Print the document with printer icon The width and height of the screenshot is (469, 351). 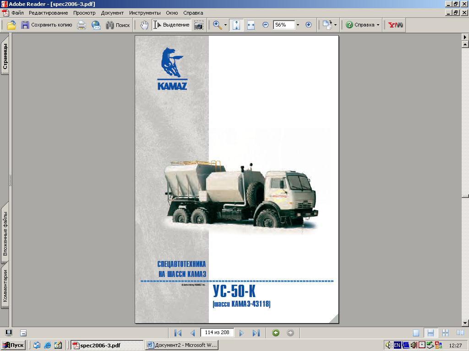pos(82,25)
